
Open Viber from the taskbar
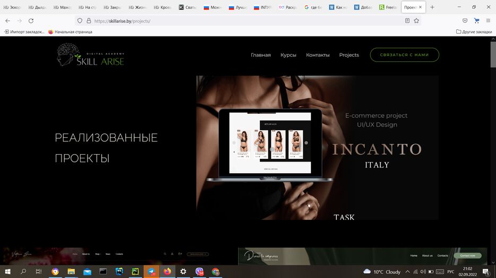click(x=199, y=272)
